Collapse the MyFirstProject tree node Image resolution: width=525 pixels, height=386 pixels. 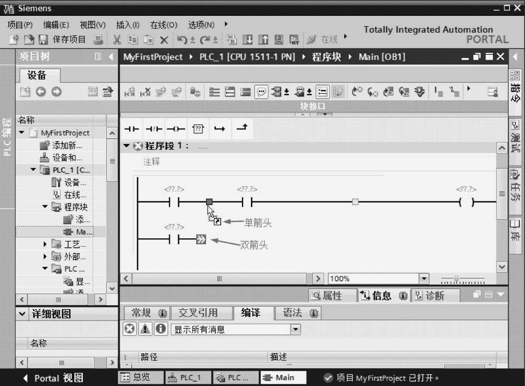point(22,132)
